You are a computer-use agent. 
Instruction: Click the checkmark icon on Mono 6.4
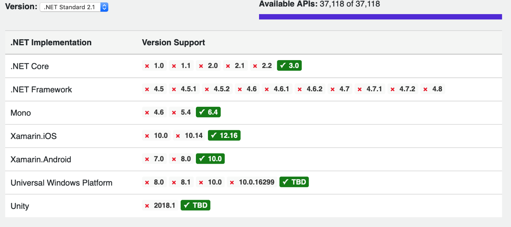click(x=202, y=112)
